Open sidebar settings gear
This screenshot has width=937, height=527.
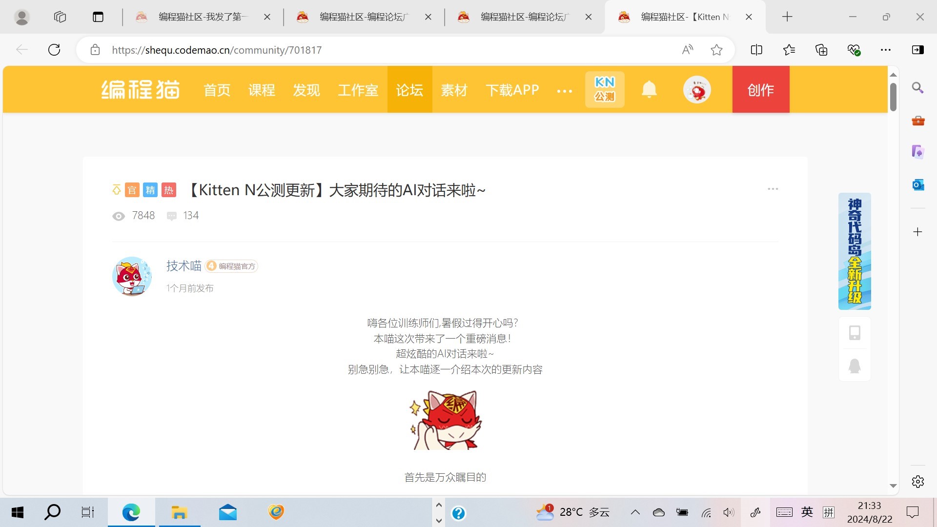point(918,482)
